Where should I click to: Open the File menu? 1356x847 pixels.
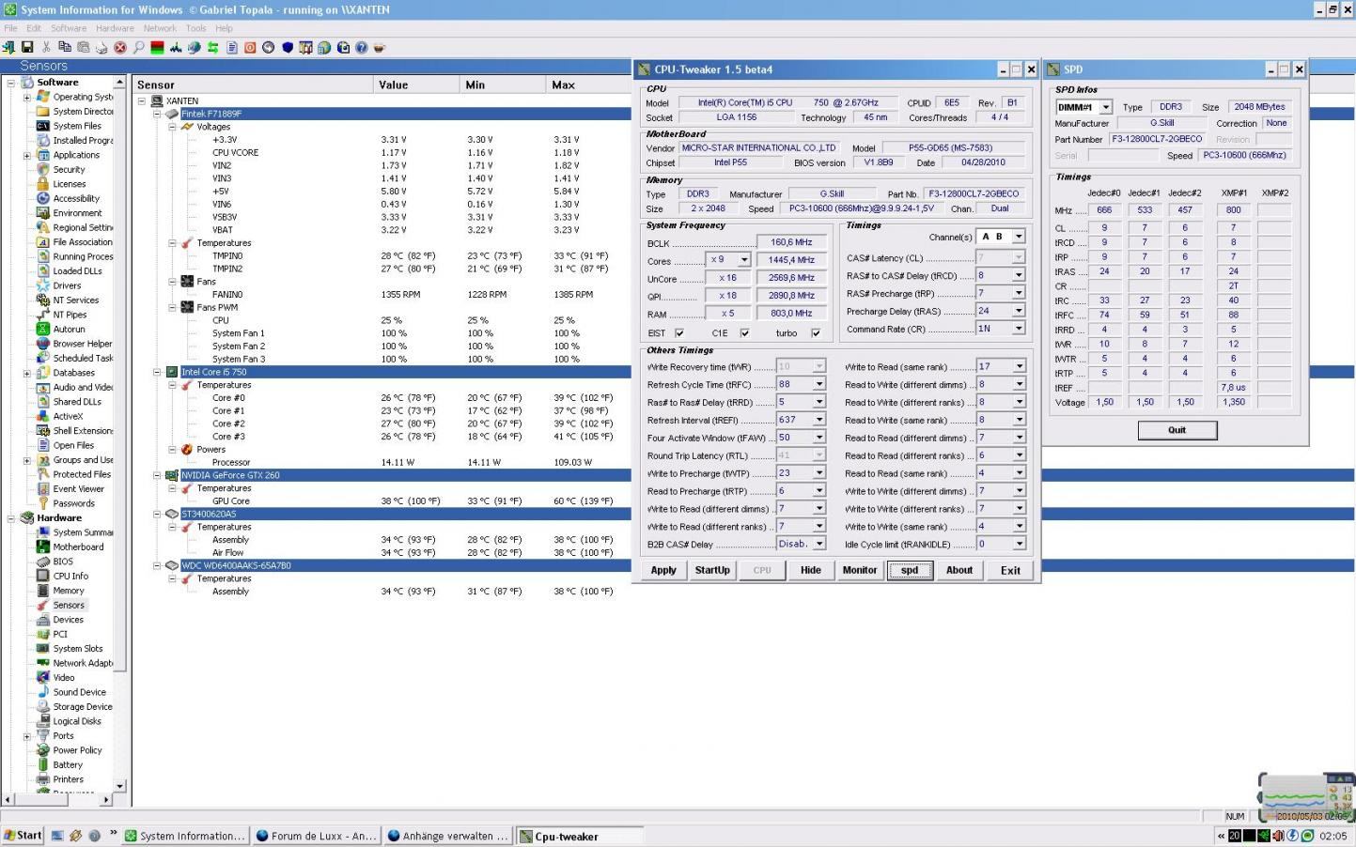coord(10,28)
